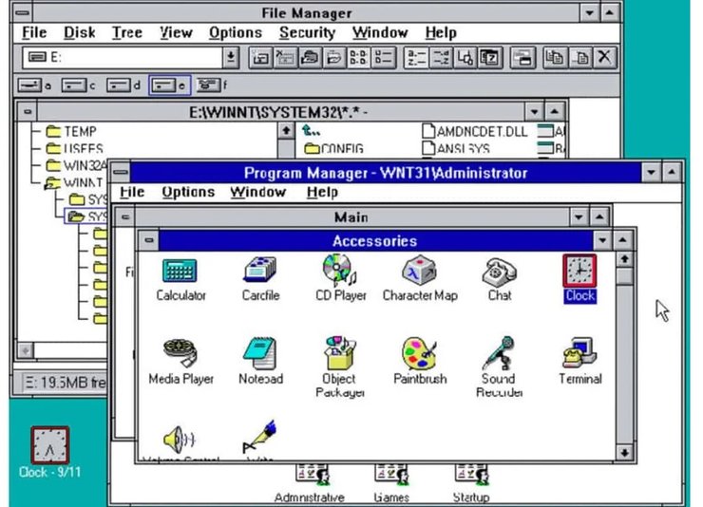The height and width of the screenshot is (507, 703).
Task: Select the ANSI.SYS file
Action: (x=456, y=149)
